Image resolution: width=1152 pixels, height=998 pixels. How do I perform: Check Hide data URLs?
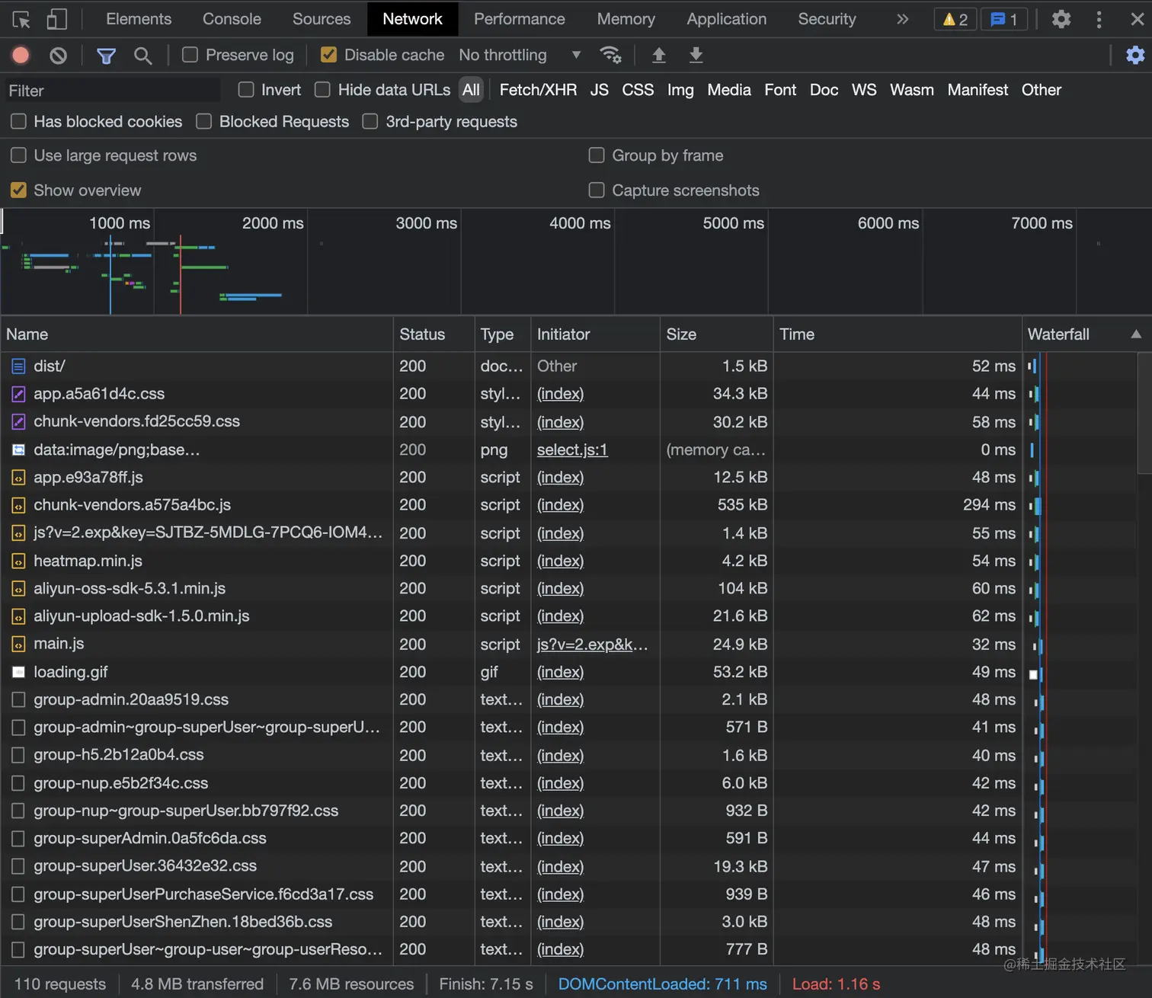pos(323,90)
